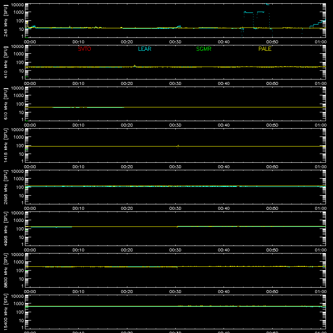
Task: Click the 10000 tick value on 8800 MHz axis
Action: (x=17, y=255)
